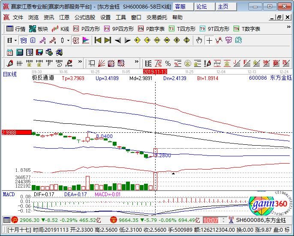
Task: Open the candlestick style dropdown arrow
Action: 69,40
